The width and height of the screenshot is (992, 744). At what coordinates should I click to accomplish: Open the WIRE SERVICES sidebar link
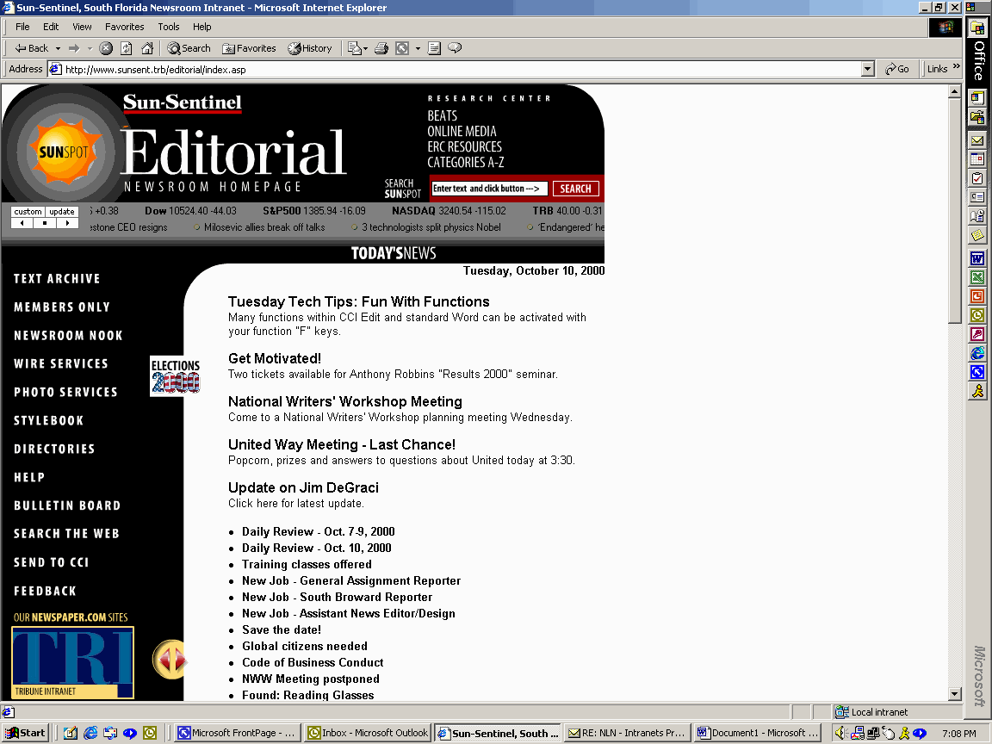click(61, 363)
